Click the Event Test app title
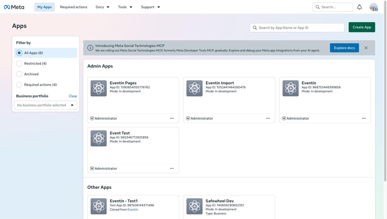 [120, 133]
